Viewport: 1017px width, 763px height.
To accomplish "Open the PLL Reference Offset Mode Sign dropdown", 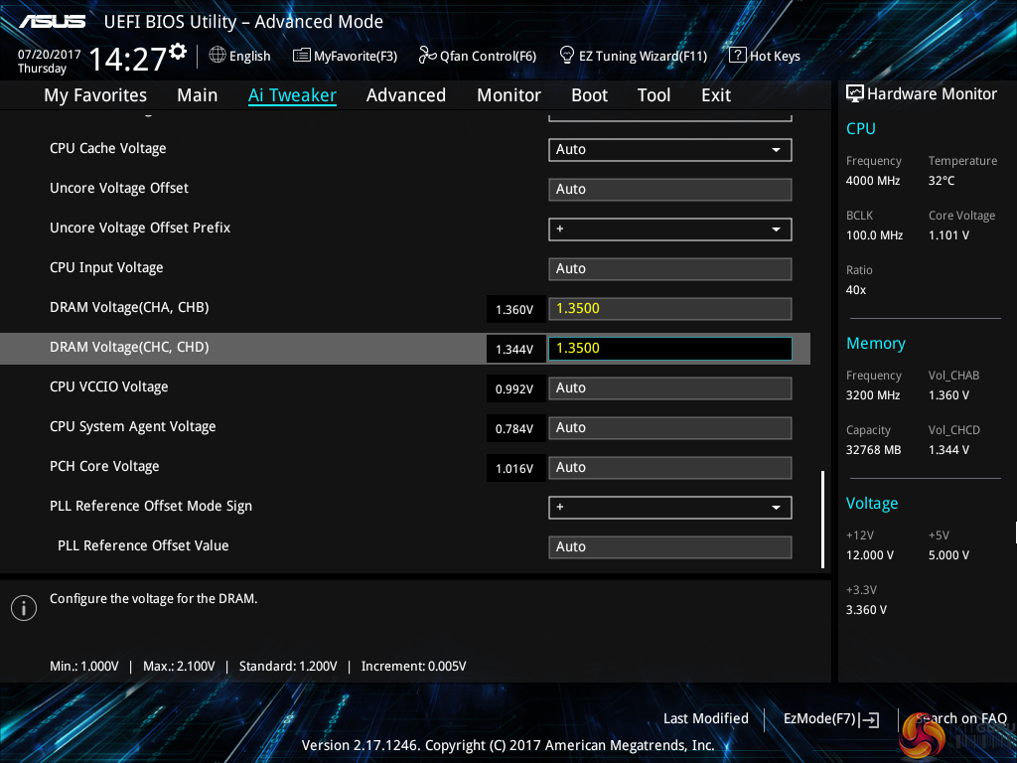I will click(669, 507).
